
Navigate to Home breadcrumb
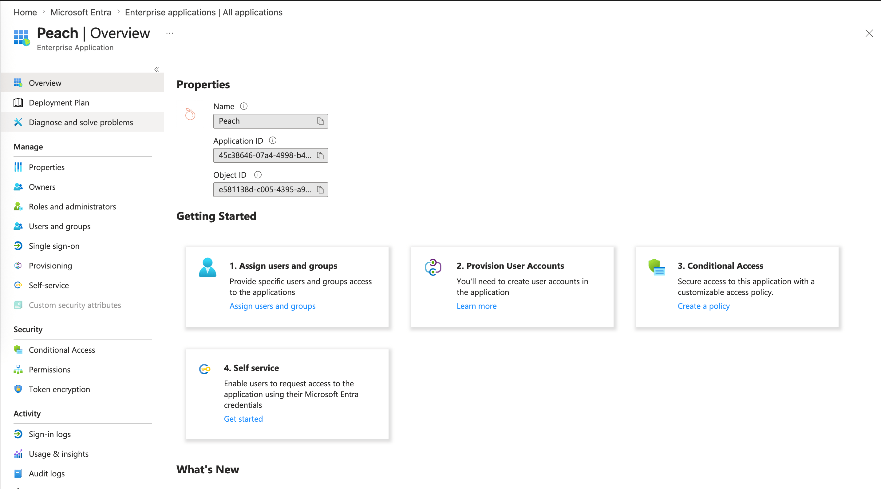click(25, 12)
